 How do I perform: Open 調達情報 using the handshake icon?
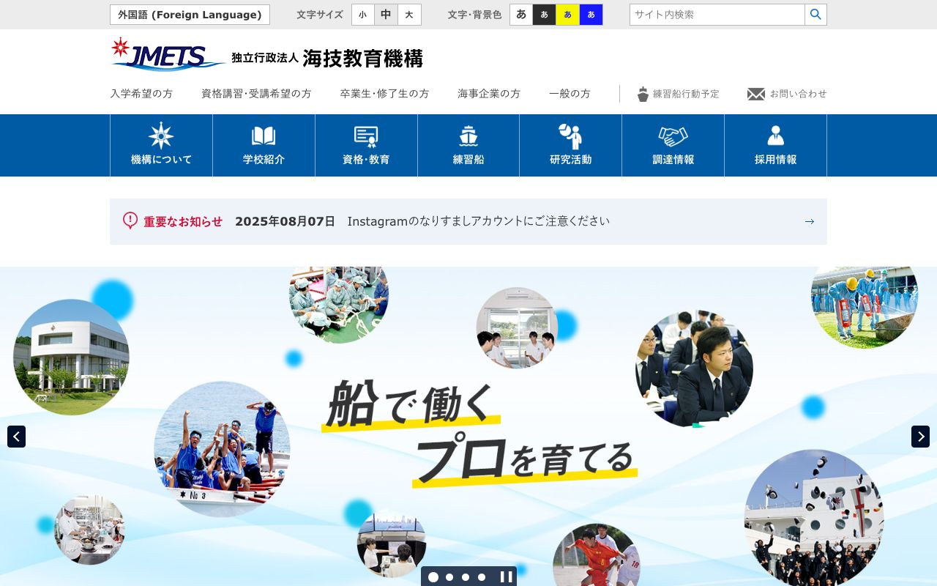tap(673, 136)
